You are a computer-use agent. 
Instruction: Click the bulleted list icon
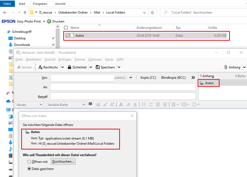144,105
